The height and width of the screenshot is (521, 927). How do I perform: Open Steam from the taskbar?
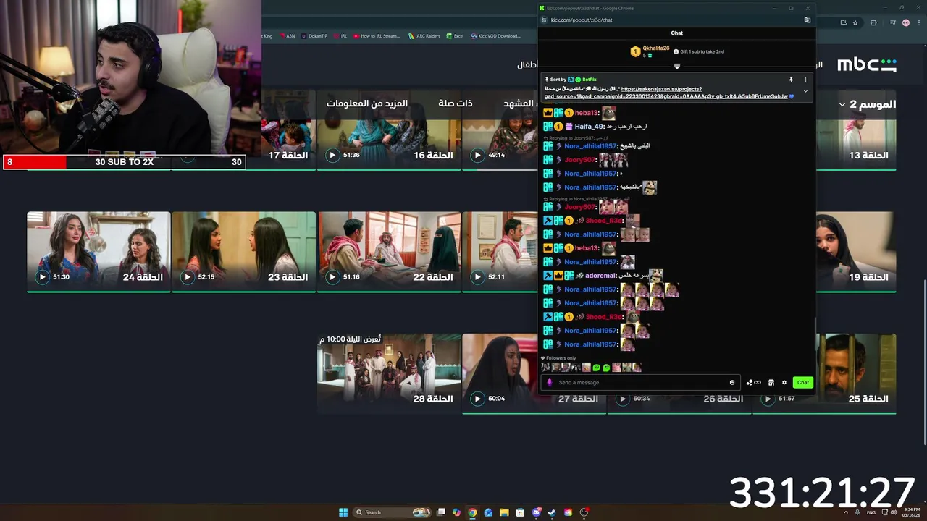pos(552,512)
